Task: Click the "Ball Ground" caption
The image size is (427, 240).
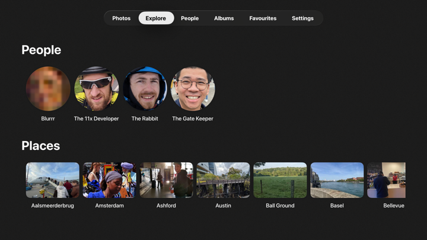Action: [280, 206]
